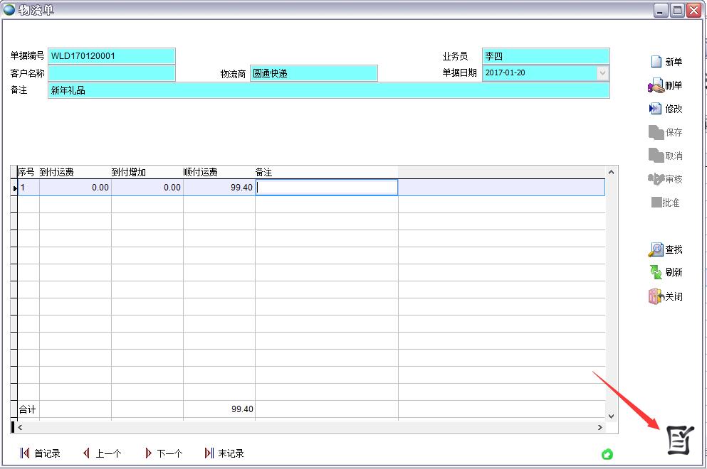
Task: Click the horizontal scrollbar right arrow
Action: pos(600,427)
